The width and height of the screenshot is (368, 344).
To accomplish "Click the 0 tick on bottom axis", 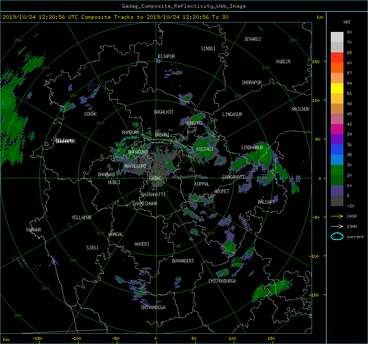I will coord(155,338).
